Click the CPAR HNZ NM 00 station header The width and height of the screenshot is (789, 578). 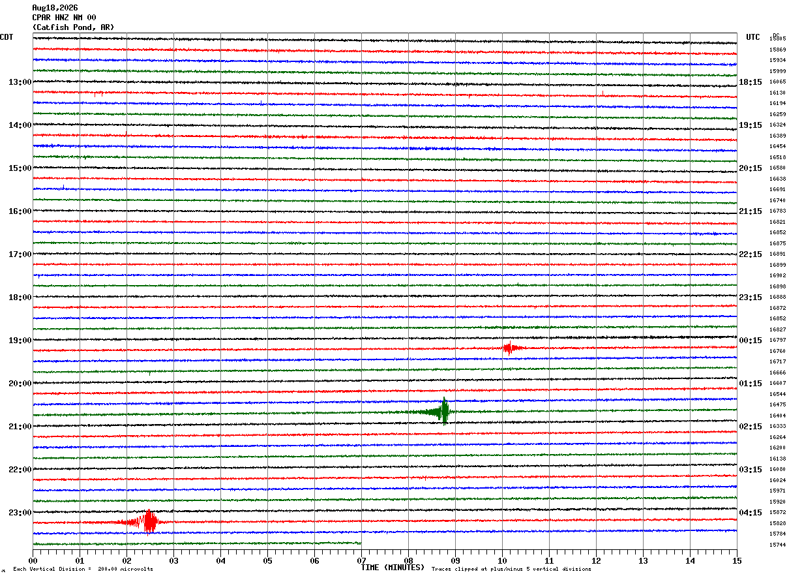tap(65, 18)
